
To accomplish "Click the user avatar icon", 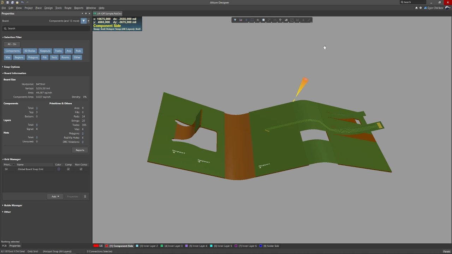I will (x=448, y=8).
